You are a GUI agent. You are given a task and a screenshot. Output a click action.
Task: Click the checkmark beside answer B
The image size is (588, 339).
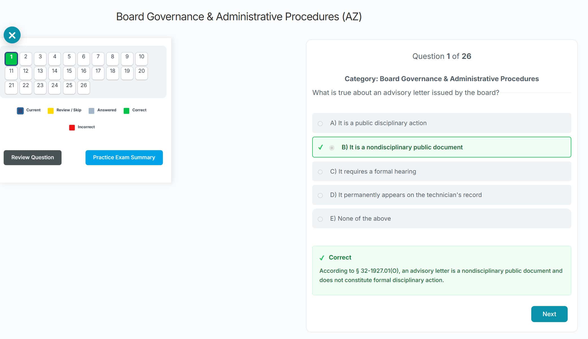click(x=320, y=147)
